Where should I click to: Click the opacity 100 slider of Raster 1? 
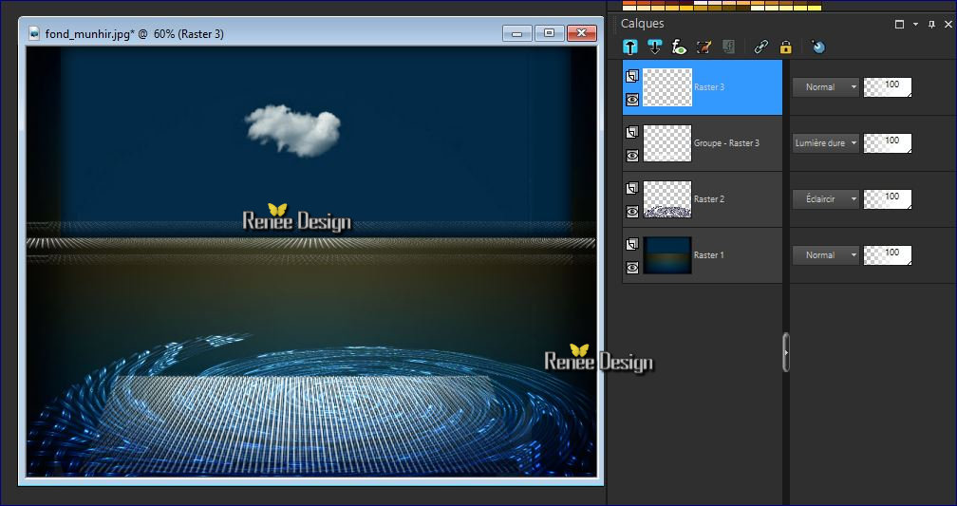coord(888,255)
